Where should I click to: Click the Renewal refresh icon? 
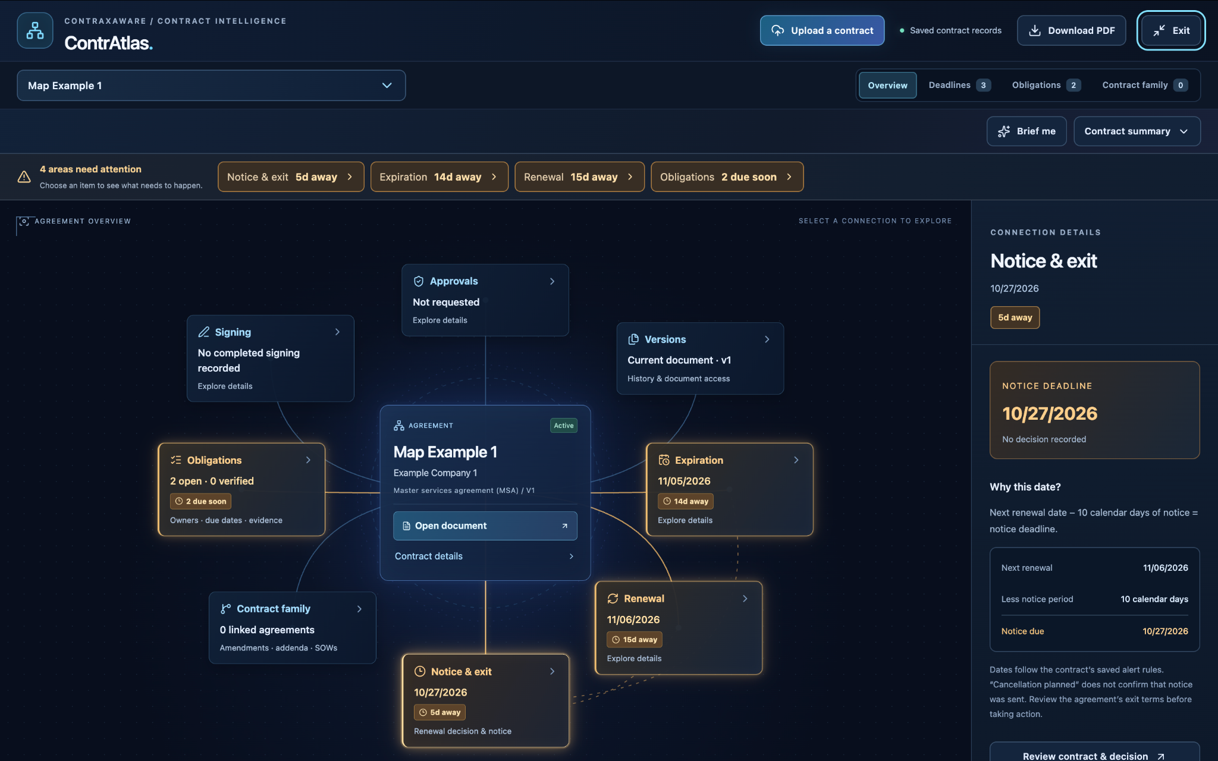[613, 598]
